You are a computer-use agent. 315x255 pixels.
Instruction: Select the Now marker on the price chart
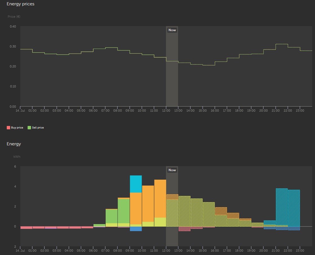point(172,30)
